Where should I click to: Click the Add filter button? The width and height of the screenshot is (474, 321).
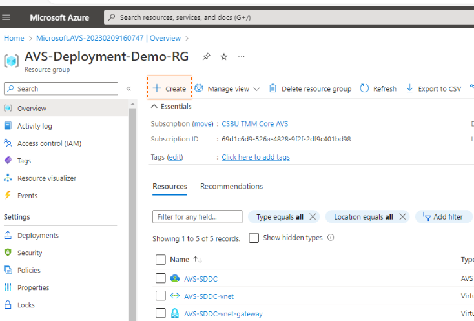442,217
